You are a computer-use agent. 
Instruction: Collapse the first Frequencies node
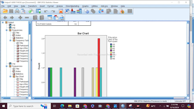point(7,30)
